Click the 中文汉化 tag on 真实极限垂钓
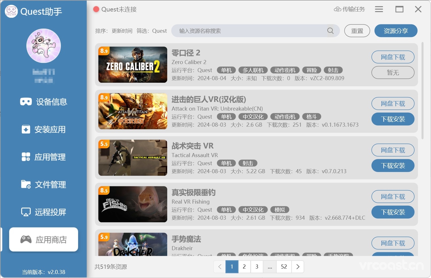 (253, 210)
